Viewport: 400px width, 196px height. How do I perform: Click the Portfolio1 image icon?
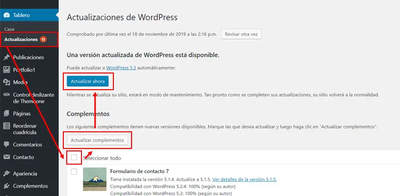point(7,70)
